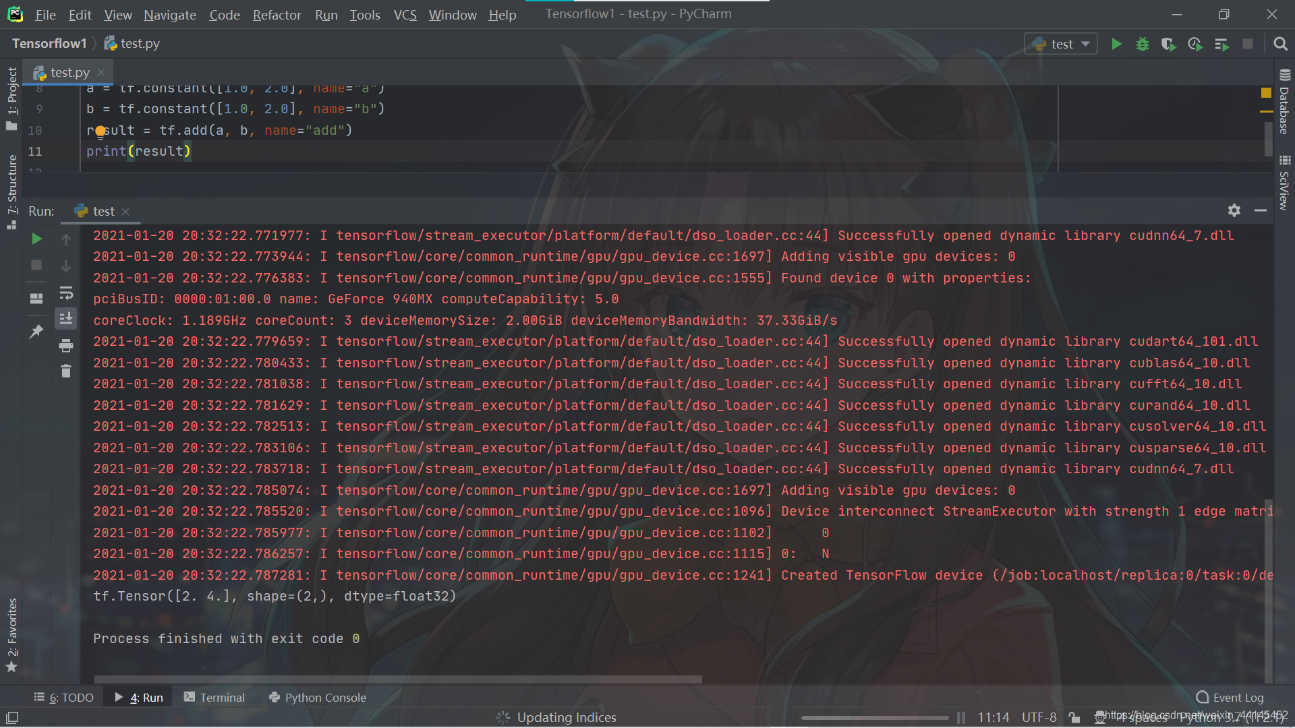Viewport: 1295px width, 728px height.
Task: Toggle scroll to end of console
Action: (66, 318)
